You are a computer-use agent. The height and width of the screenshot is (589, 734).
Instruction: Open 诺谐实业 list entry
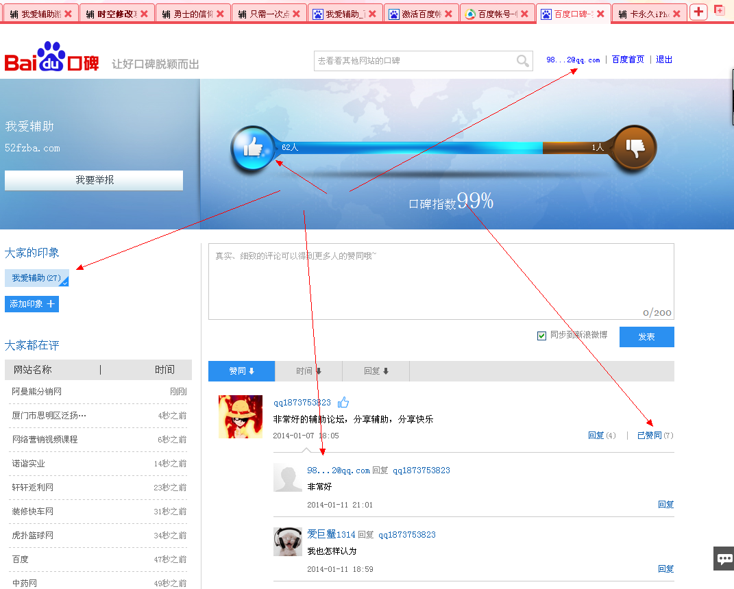click(x=28, y=464)
